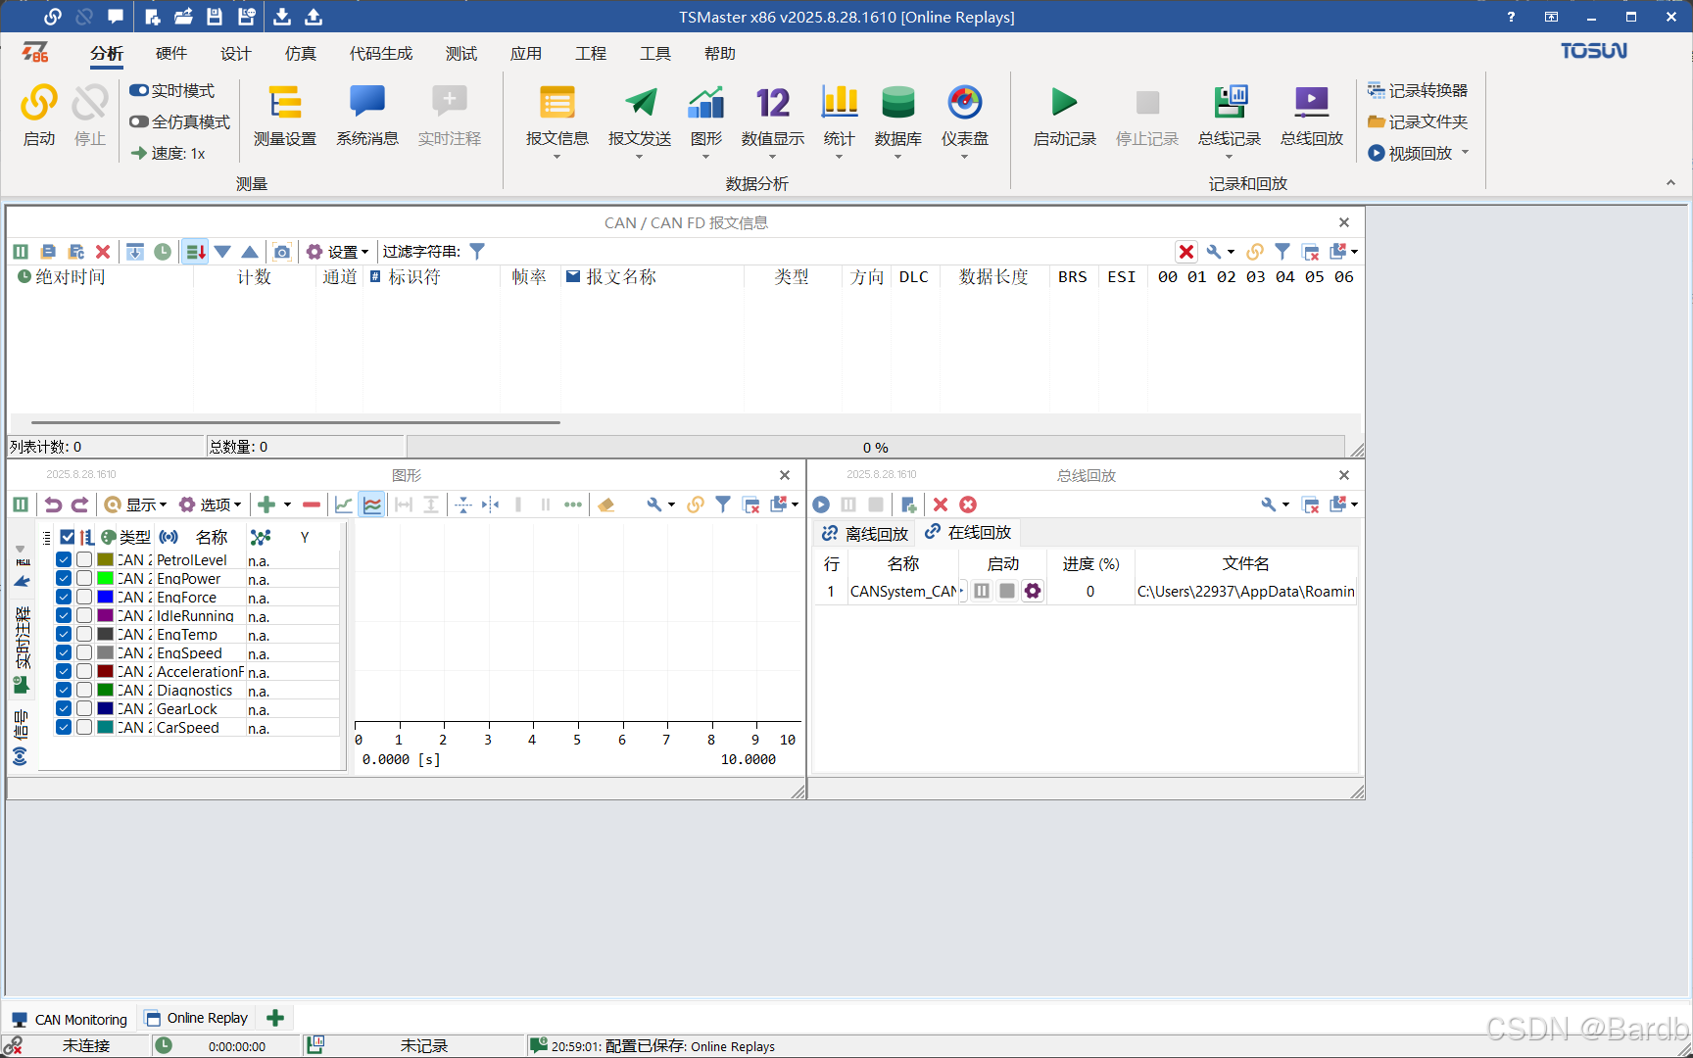This screenshot has width=1693, height=1058.
Task: Open 测量设置 measurement setup
Action: (285, 115)
